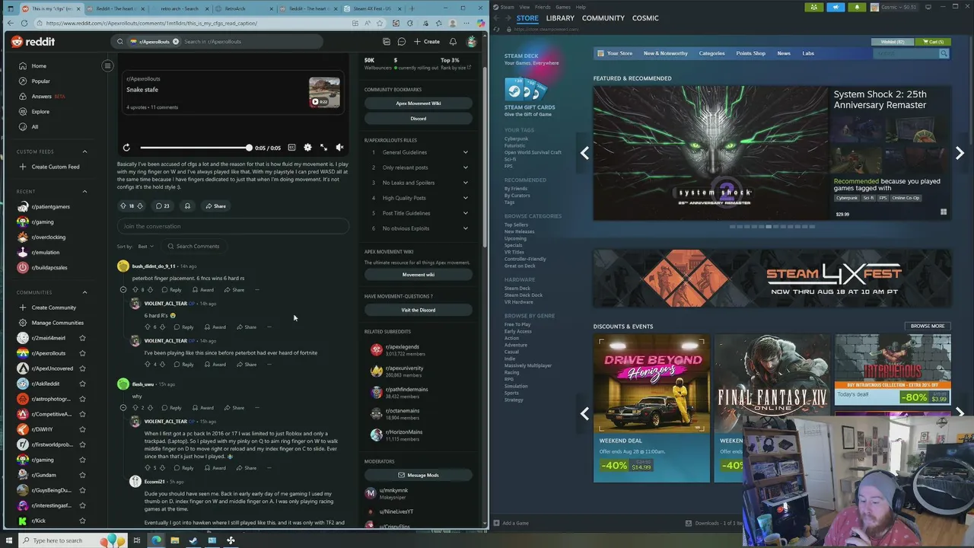Screen dimensions: 974x548
Task: Open Steam COMMUNITY tab
Action: click(603, 18)
